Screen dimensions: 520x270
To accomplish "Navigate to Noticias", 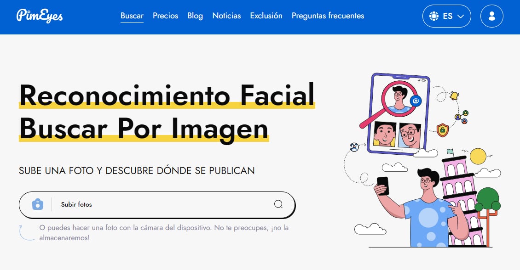I will click(x=226, y=16).
